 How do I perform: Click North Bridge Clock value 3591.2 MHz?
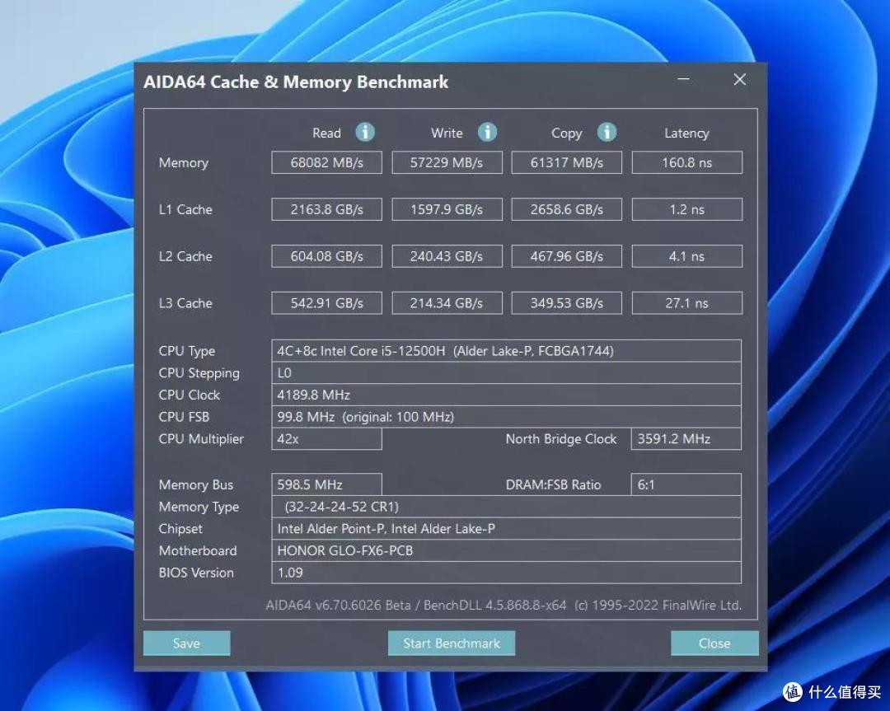686,438
